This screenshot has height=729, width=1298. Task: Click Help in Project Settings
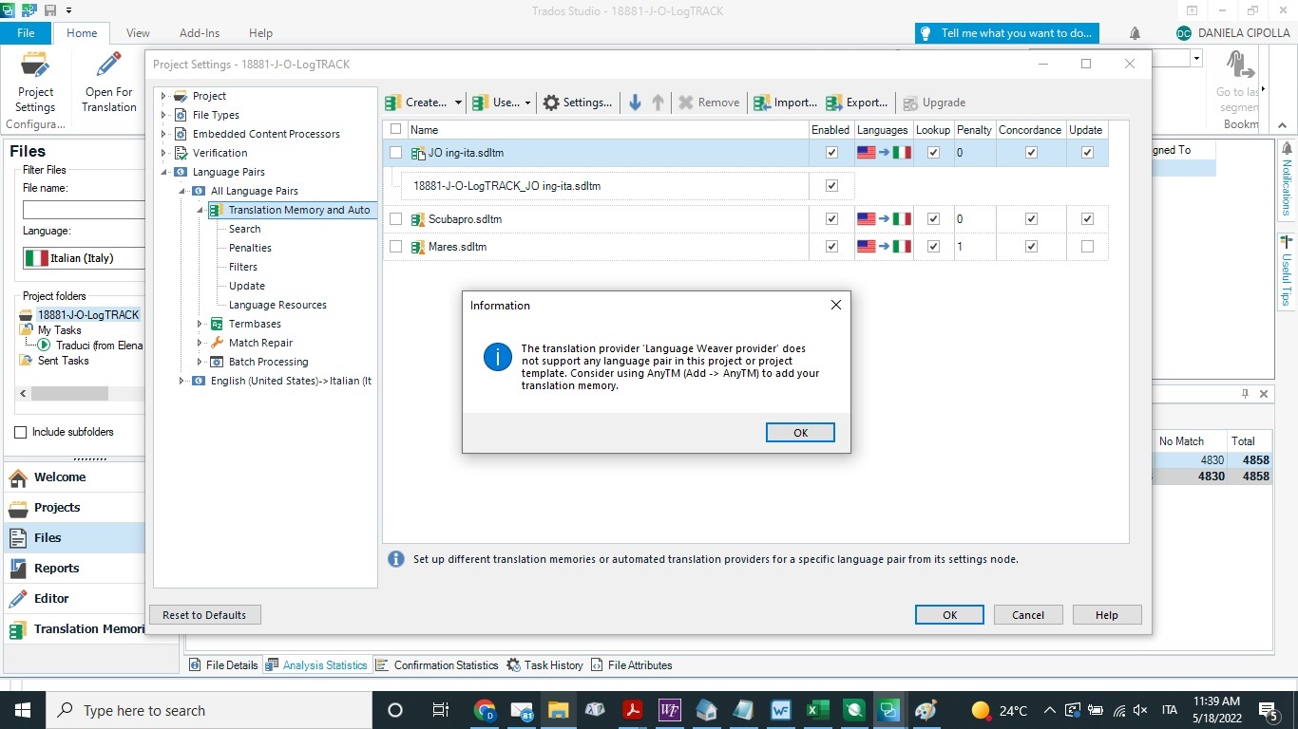pyautogui.click(x=1107, y=615)
